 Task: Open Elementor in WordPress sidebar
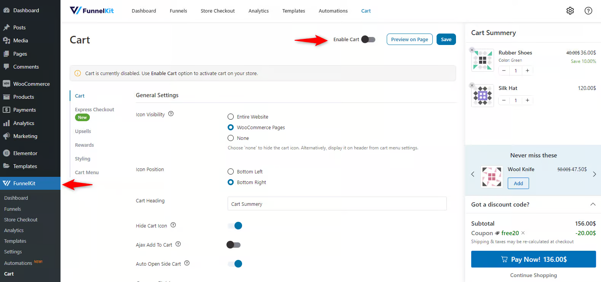coord(30,153)
